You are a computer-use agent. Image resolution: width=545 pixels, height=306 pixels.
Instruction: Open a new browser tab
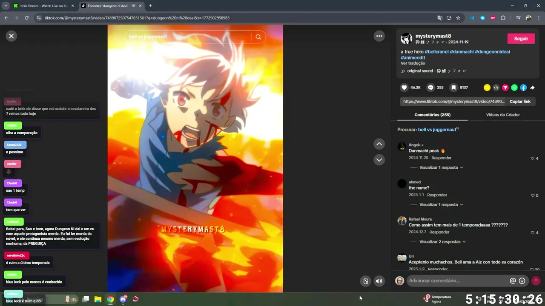point(150,6)
